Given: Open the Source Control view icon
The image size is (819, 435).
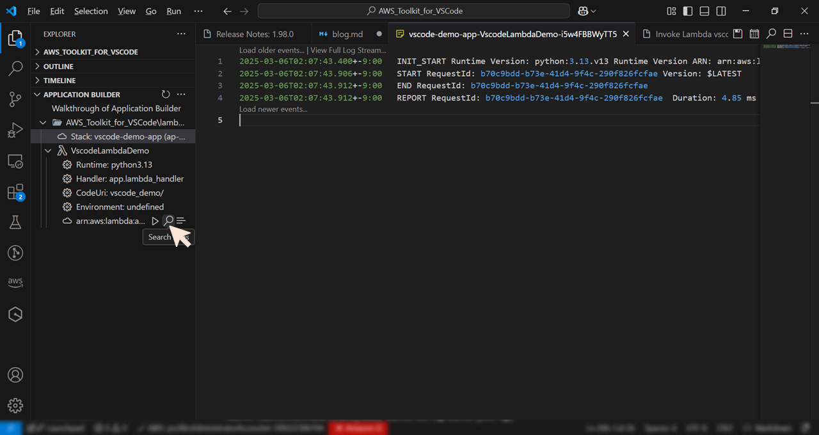Looking at the screenshot, I should pyautogui.click(x=15, y=99).
